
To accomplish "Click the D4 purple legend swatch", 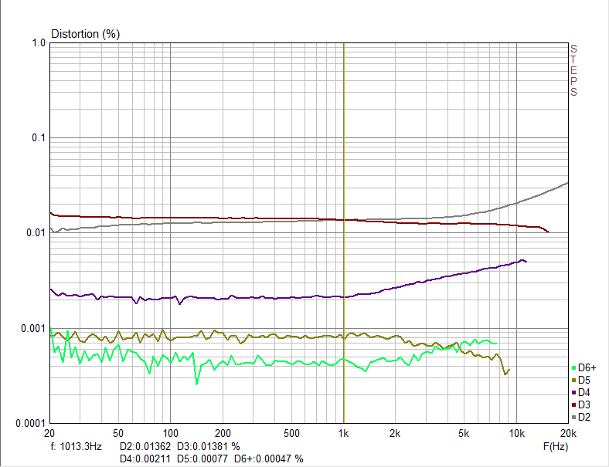I will coord(573,393).
